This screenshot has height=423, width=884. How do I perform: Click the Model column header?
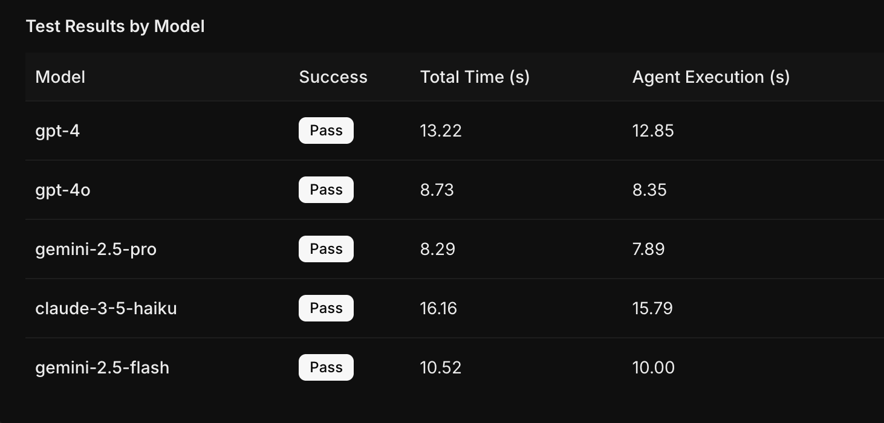pos(60,77)
